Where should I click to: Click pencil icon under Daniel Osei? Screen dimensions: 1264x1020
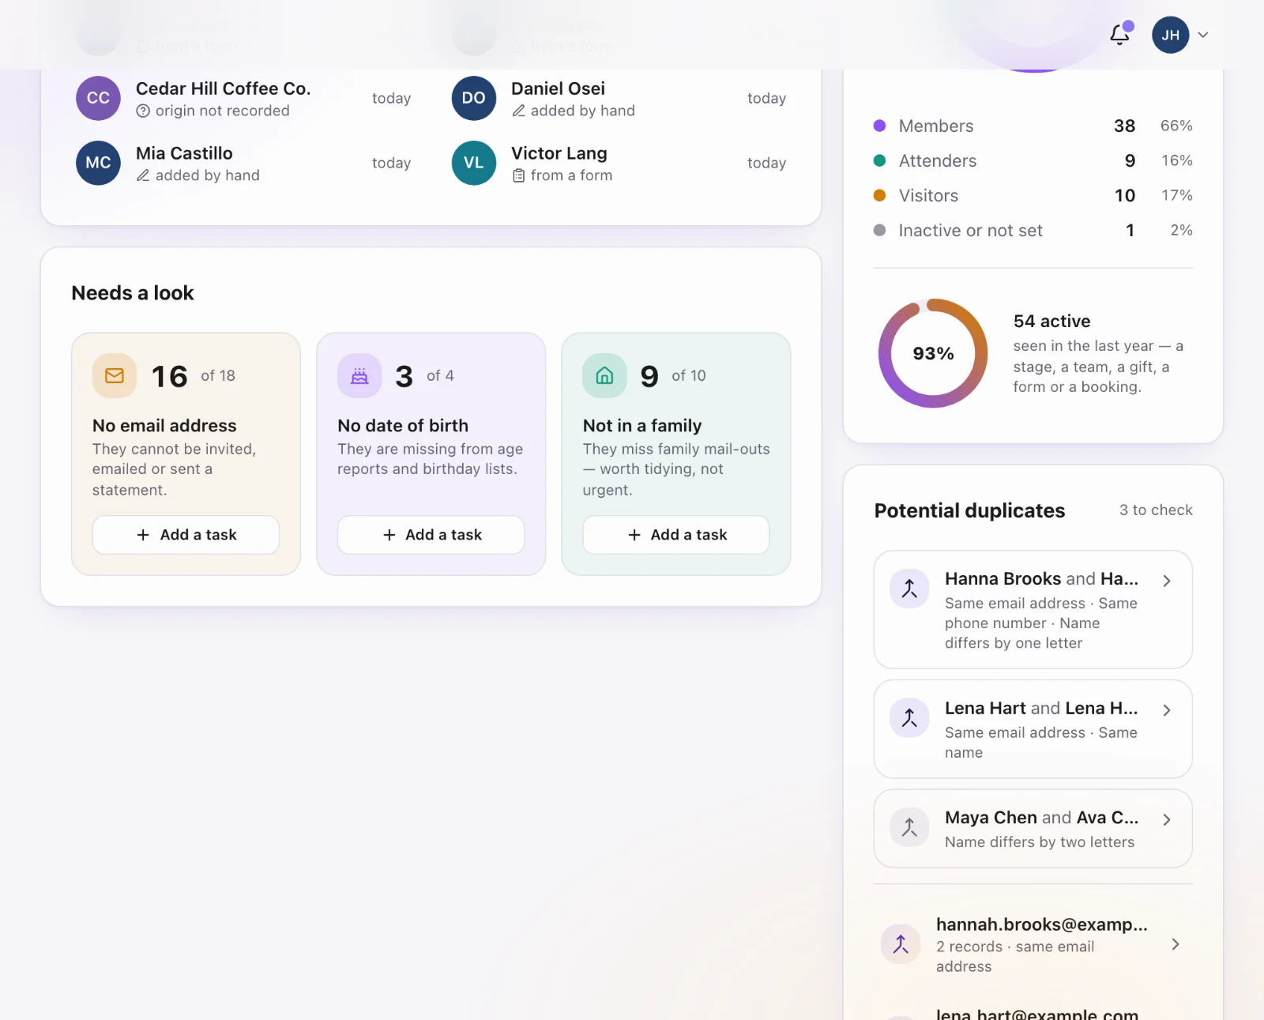tap(518, 111)
